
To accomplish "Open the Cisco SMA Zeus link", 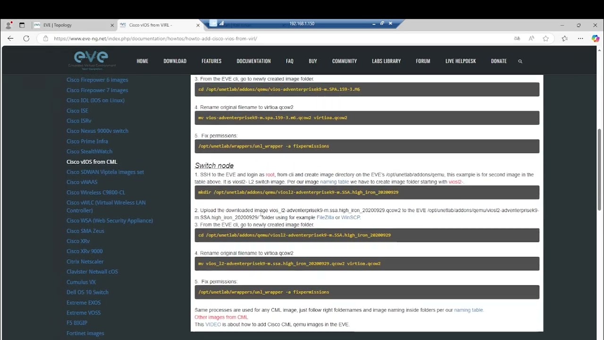I will [x=85, y=231].
